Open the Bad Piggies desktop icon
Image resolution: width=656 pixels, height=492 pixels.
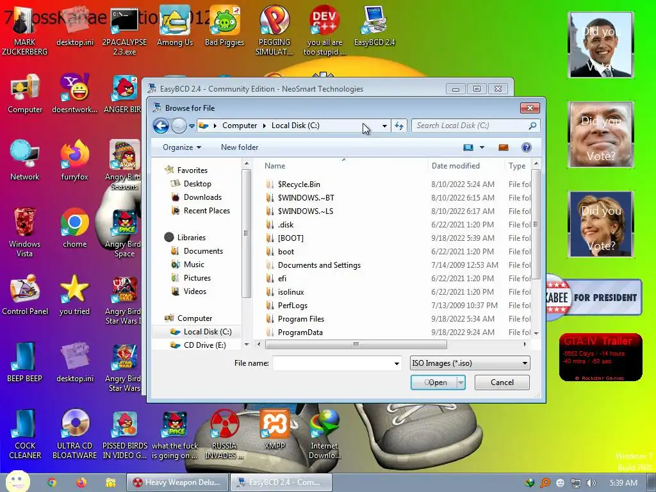tap(225, 26)
